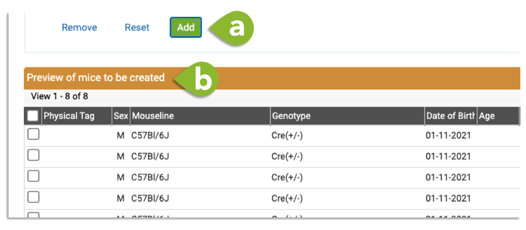Check the third mouse row checkbox

(33, 176)
